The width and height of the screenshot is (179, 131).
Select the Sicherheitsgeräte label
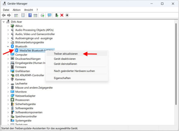[x=25, y=104]
